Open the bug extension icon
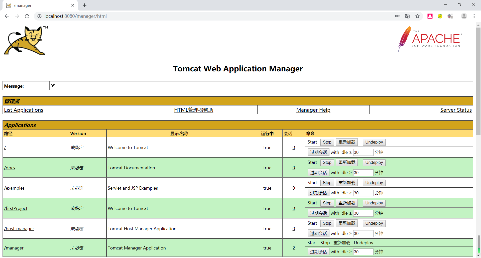481x258 pixels. (450, 16)
